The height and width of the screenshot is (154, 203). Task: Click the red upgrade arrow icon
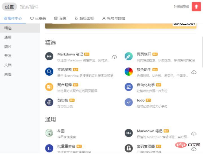(196, 6)
